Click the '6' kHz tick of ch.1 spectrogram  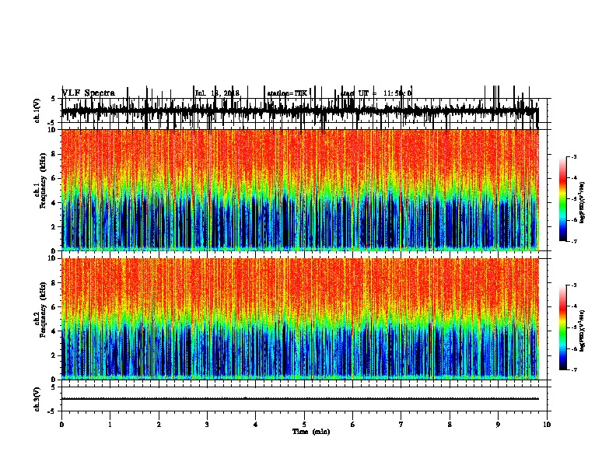[x=54, y=178]
